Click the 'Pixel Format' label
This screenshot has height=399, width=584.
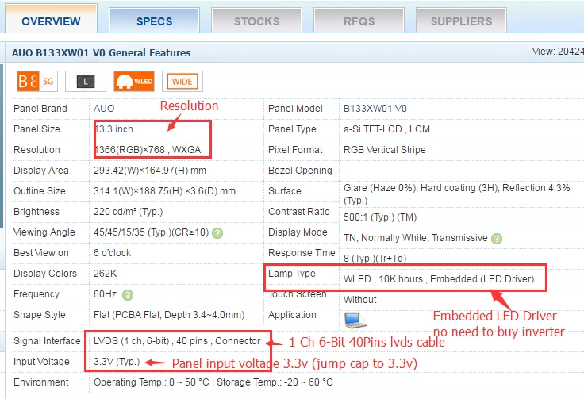[x=295, y=150]
